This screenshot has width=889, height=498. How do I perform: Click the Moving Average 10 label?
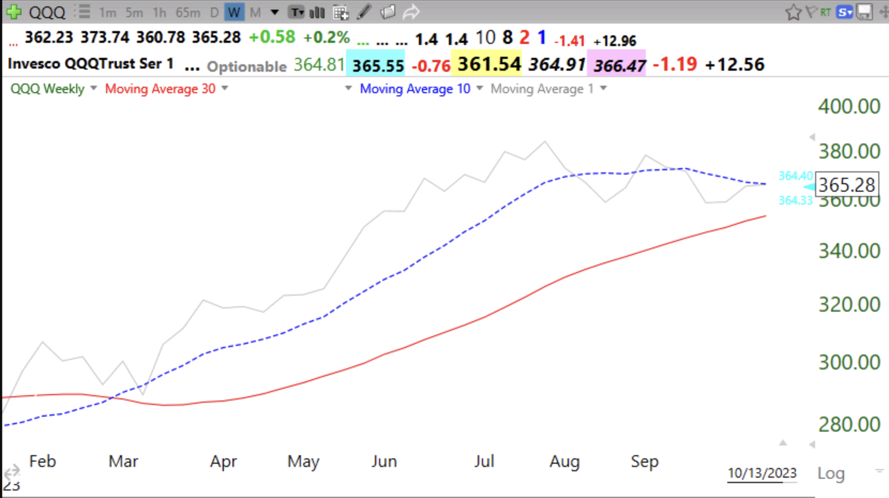[415, 88]
